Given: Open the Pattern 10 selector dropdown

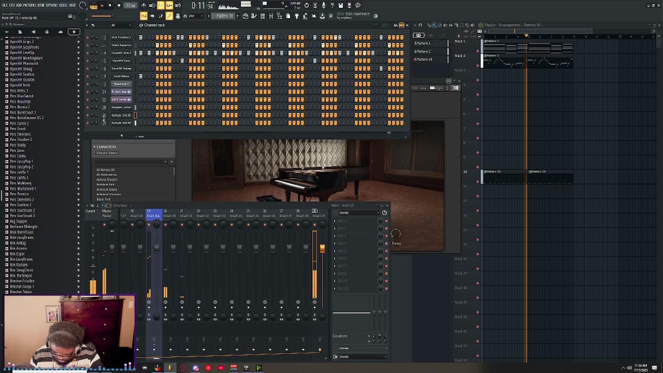Looking at the screenshot, I should pyautogui.click(x=224, y=16).
